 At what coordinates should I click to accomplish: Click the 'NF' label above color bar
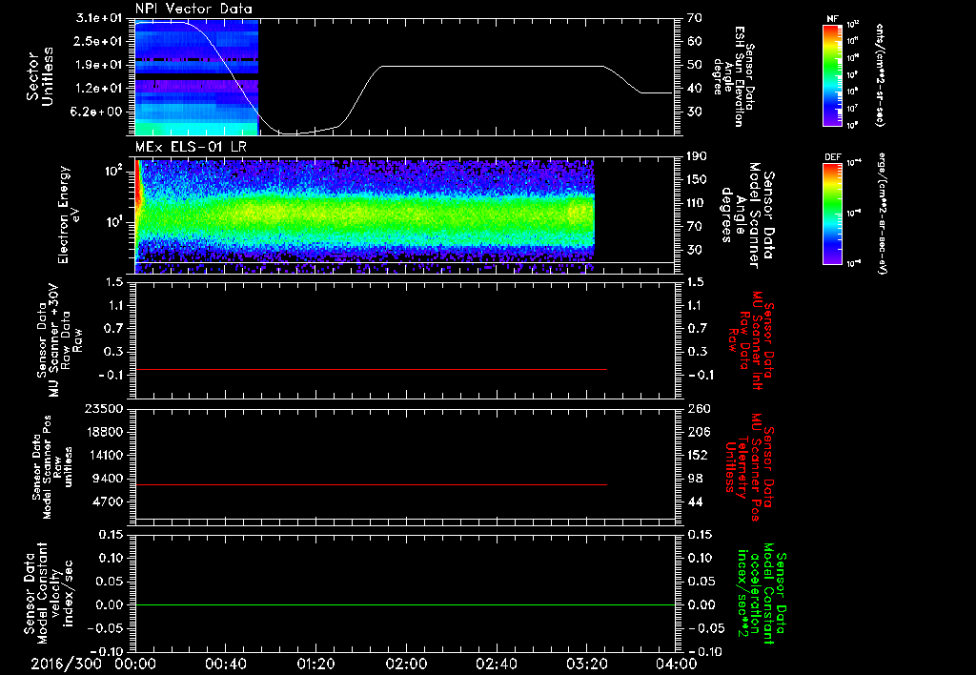point(832,19)
